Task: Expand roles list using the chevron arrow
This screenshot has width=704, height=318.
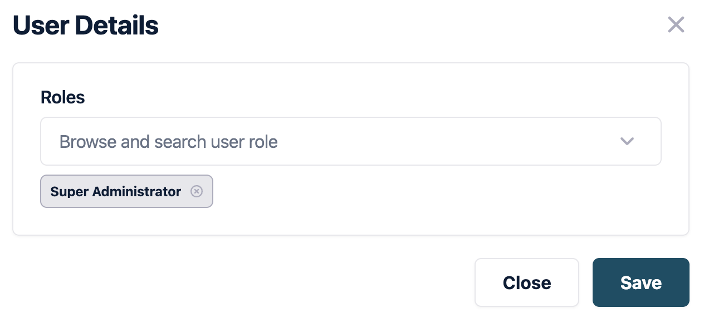Action: click(x=627, y=141)
